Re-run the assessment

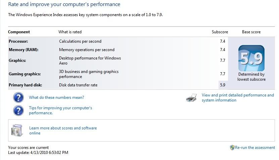(255, 148)
